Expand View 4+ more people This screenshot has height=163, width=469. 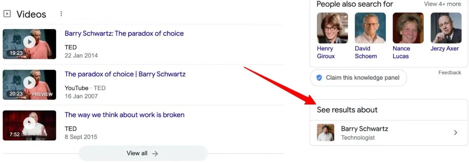click(x=443, y=4)
